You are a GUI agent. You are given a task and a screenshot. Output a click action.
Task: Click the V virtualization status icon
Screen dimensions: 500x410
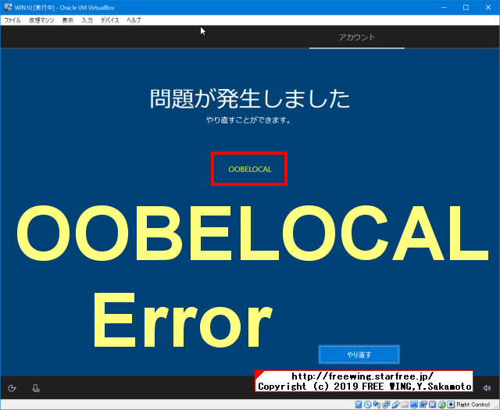point(432,405)
